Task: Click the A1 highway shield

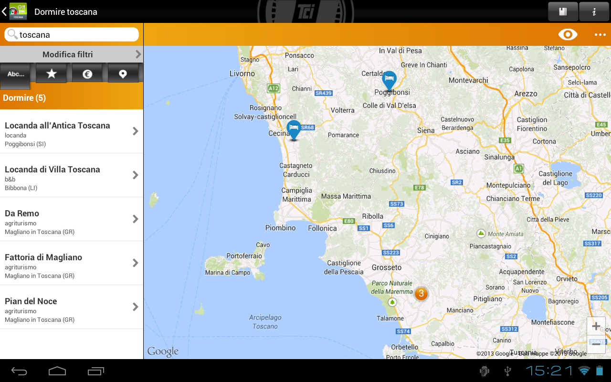Action: (519, 169)
